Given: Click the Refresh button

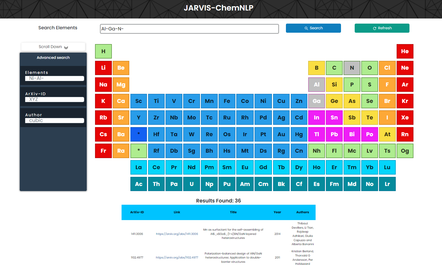Looking at the screenshot, I should click(382, 28).
